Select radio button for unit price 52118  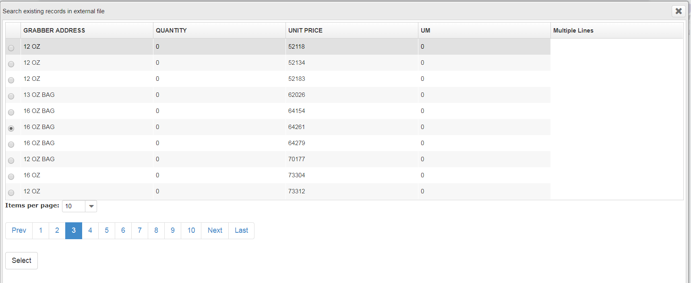(x=11, y=48)
